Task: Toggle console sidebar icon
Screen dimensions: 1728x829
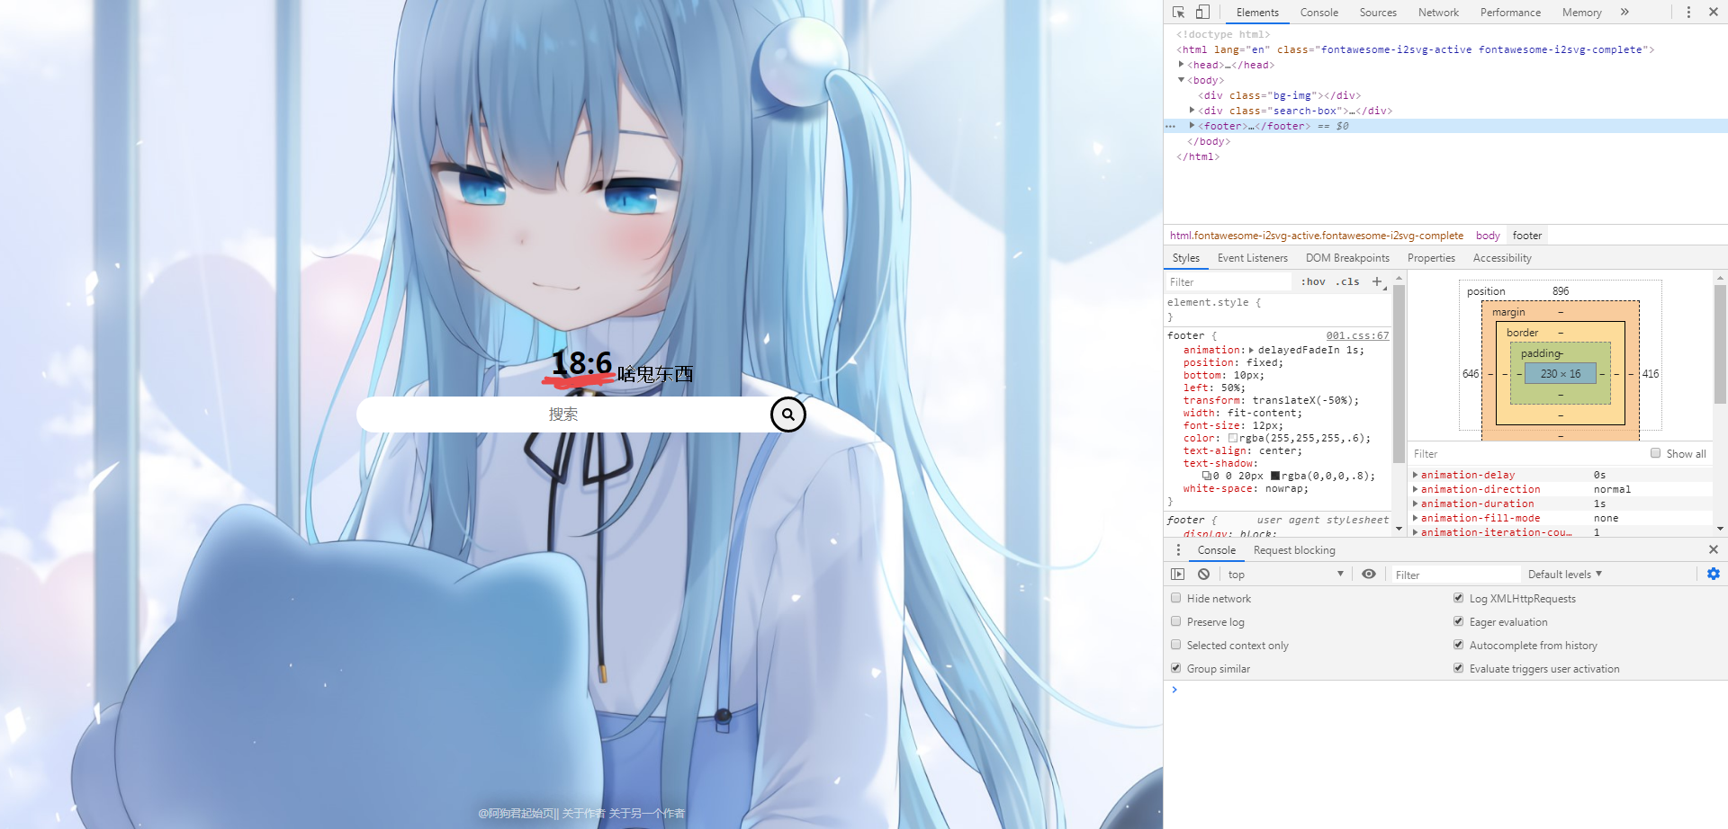Action: point(1178,575)
